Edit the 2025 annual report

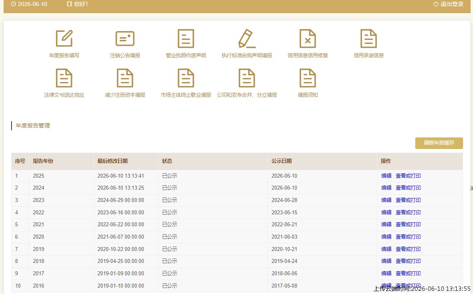(386, 176)
